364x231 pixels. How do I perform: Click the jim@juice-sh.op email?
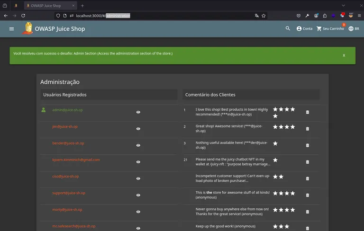pos(65,127)
